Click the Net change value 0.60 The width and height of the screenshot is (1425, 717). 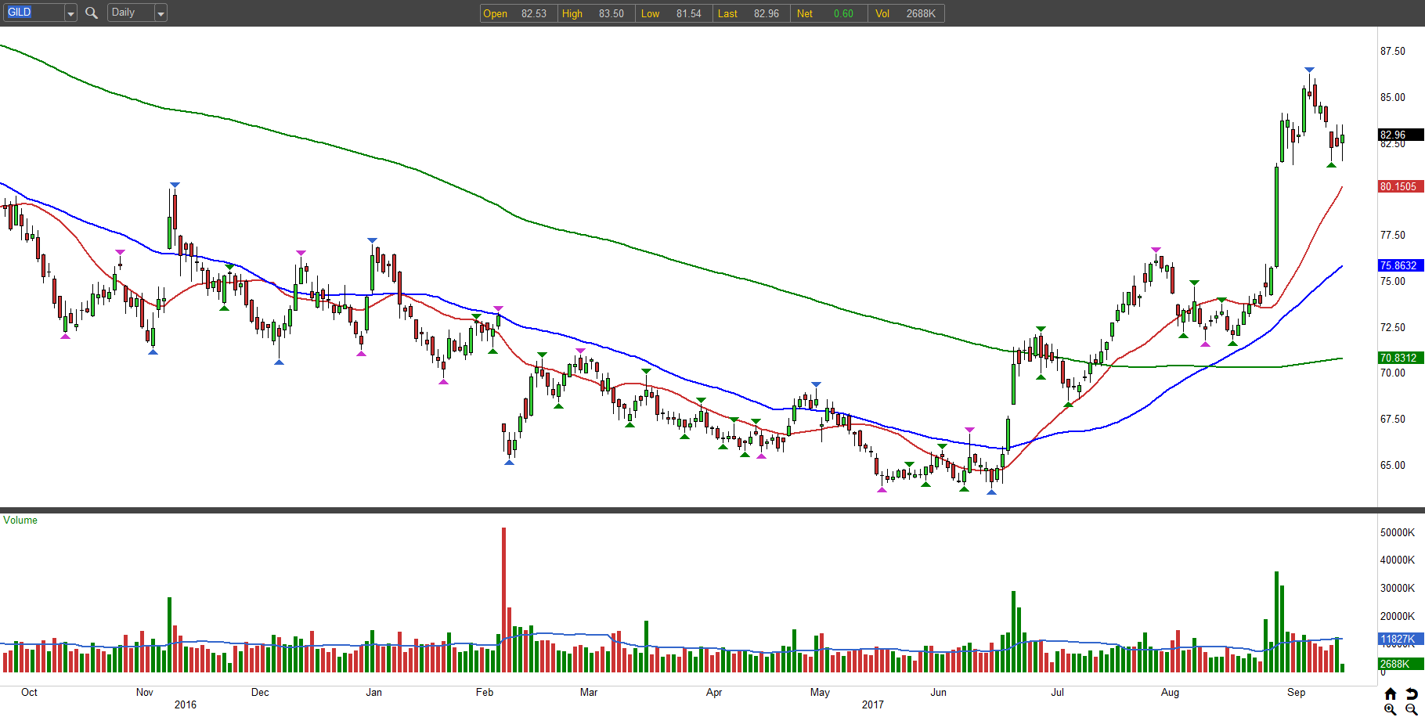843,13
